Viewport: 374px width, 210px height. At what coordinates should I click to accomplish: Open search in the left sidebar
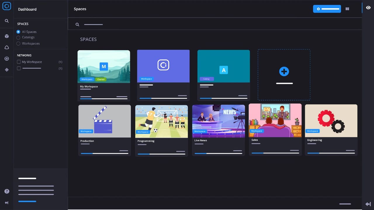click(6, 21)
